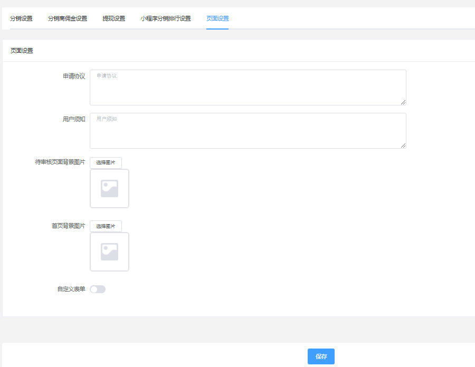475x367 pixels.
Task: Open the 首页背景图片 image placeholder
Action: 109,252
